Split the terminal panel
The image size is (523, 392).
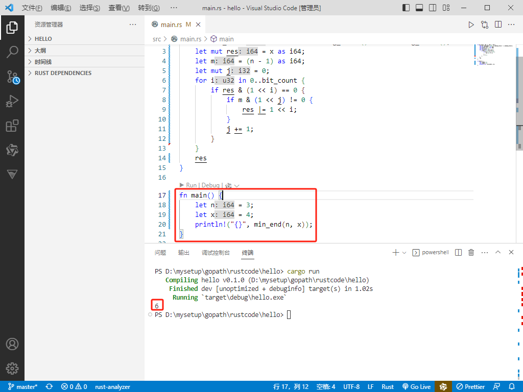pos(458,252)
